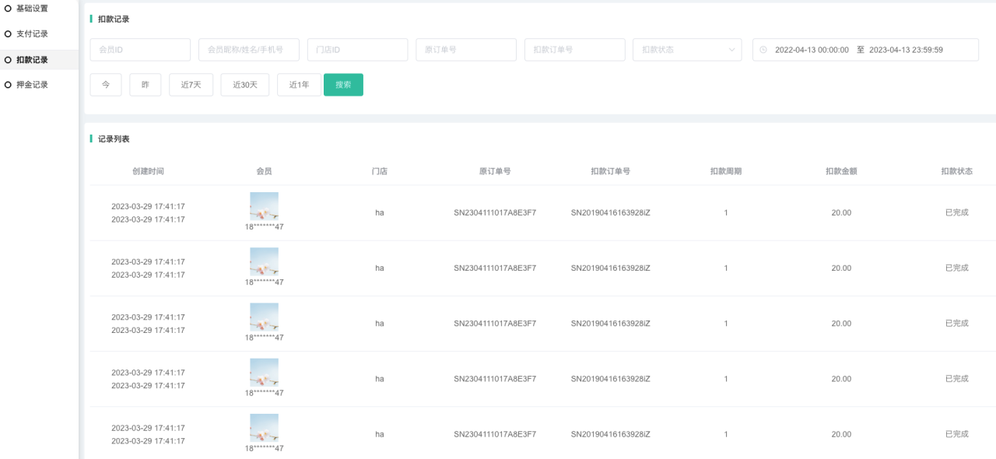Filter records by 昨 (yesterday)
Viewport: 996px width, 459px height.
pyautogui.click(x=145, y=85)
